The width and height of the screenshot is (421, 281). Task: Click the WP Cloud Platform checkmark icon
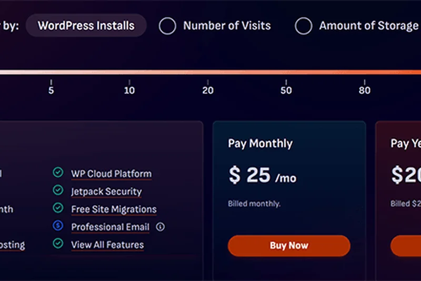tap(58, 173)
